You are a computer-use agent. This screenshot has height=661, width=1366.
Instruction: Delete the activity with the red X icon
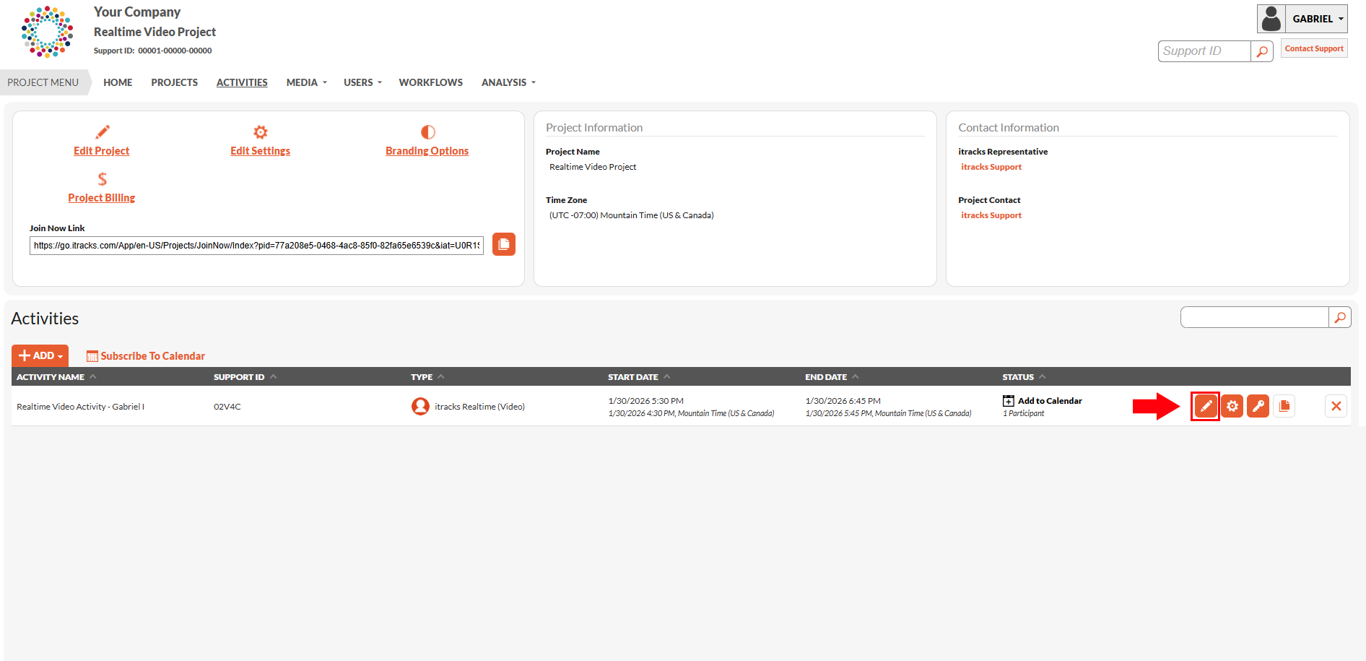click(x=1336, y=406)
